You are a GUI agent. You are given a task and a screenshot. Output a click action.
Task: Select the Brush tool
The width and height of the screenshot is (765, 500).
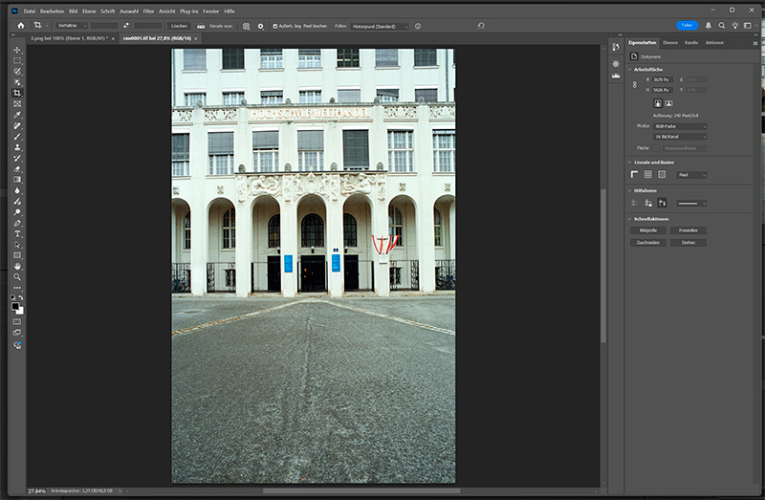click(17, 136)
